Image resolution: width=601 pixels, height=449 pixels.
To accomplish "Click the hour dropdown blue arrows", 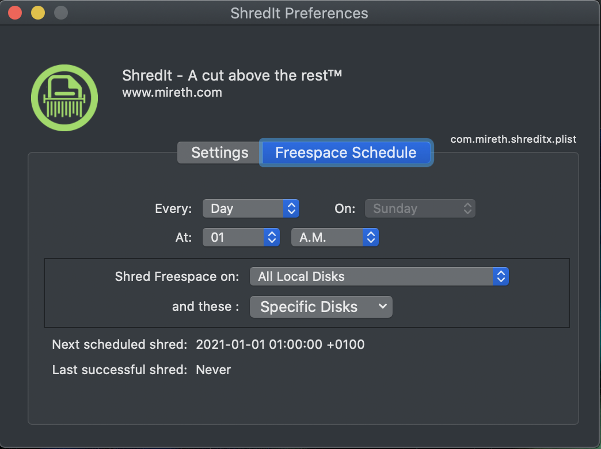I will click(272, 237).
